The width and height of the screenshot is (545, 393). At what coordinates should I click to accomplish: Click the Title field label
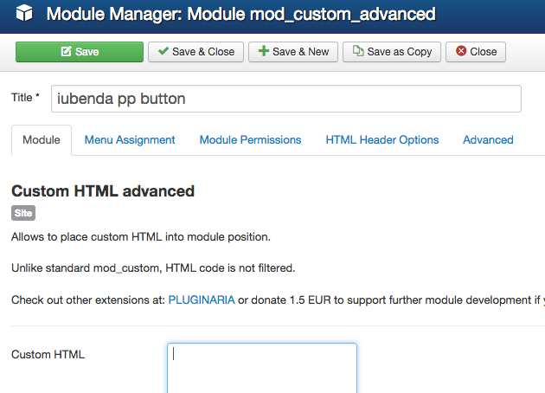pos(25,98)
